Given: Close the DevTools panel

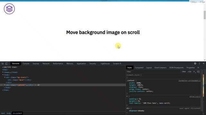Looking at the screenshot, I should (203, 63).
